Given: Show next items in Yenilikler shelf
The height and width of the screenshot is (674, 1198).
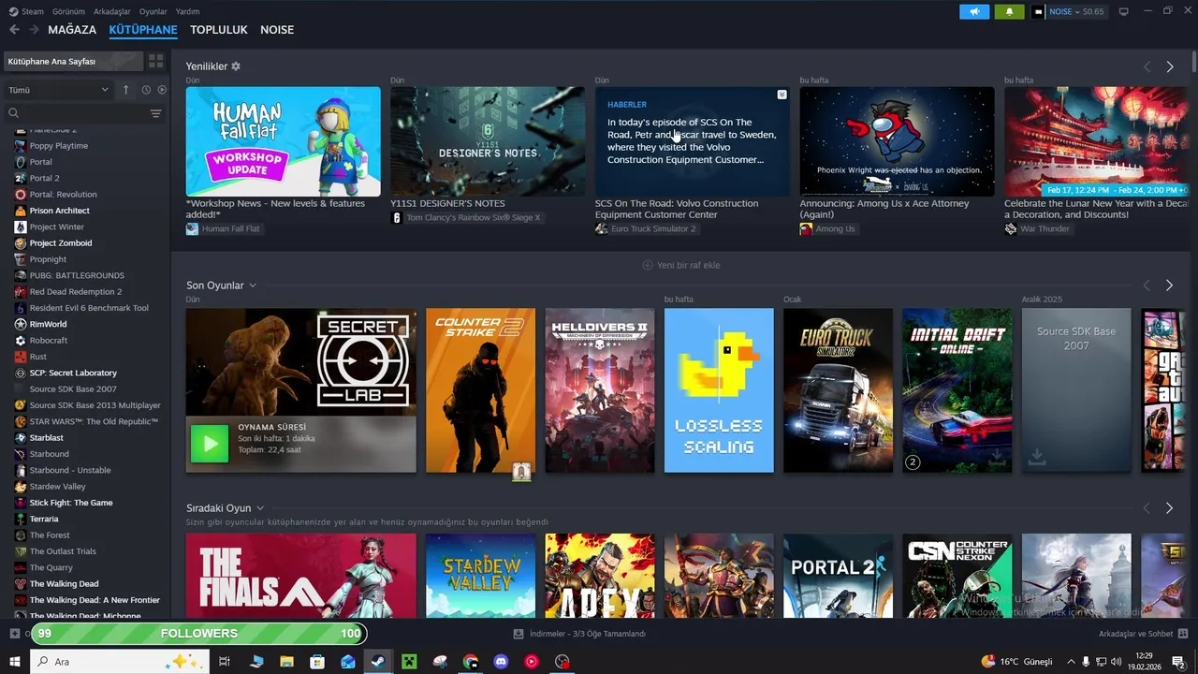Looking at the screenshot, I should (1169, 66).
